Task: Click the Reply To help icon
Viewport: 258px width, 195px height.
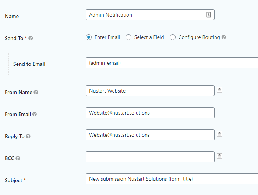Action: click(28, 136)
